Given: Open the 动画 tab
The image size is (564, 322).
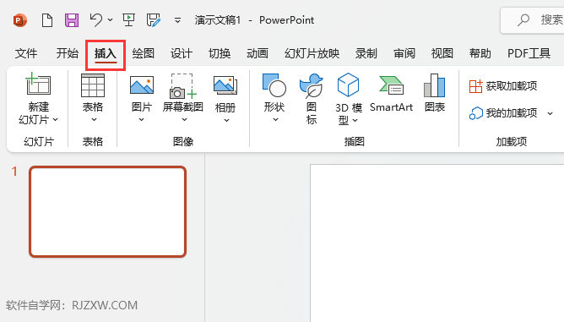Looking at the screenshot, I should [x=258, y=54].
